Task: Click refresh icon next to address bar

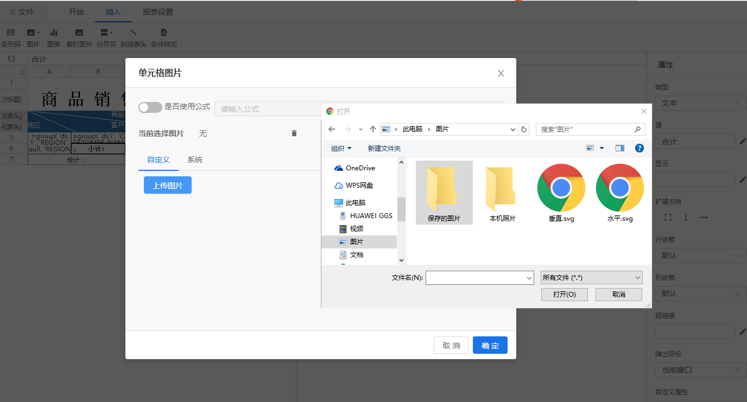Action: pyautogui.click(x=524, y=129)
